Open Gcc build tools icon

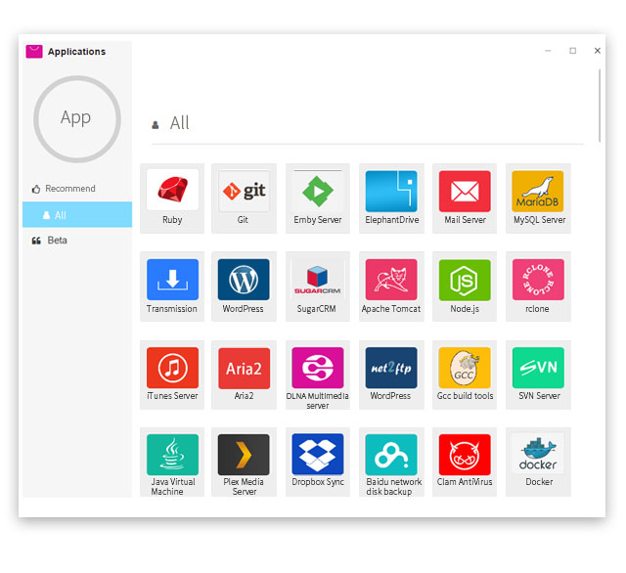tap(465, 368)
